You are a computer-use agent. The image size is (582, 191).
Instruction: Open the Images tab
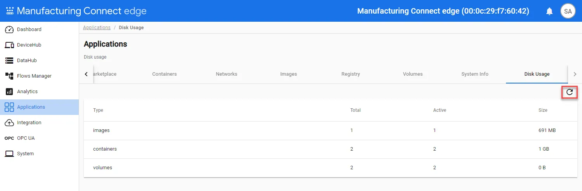[x=289, y=74]
